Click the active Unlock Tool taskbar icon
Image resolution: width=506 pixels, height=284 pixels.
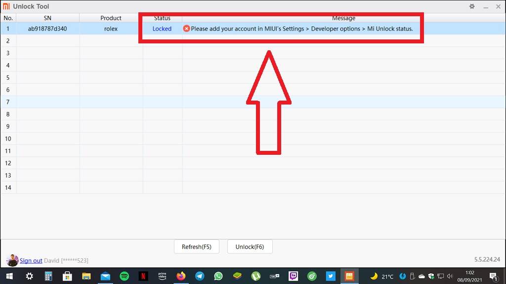click(349, 276)
